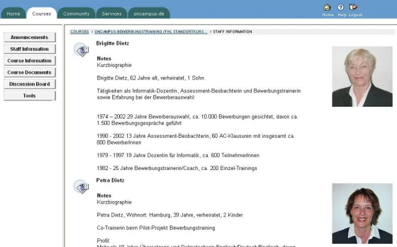
Task: Click the Help text label
Action: (342, 15)
